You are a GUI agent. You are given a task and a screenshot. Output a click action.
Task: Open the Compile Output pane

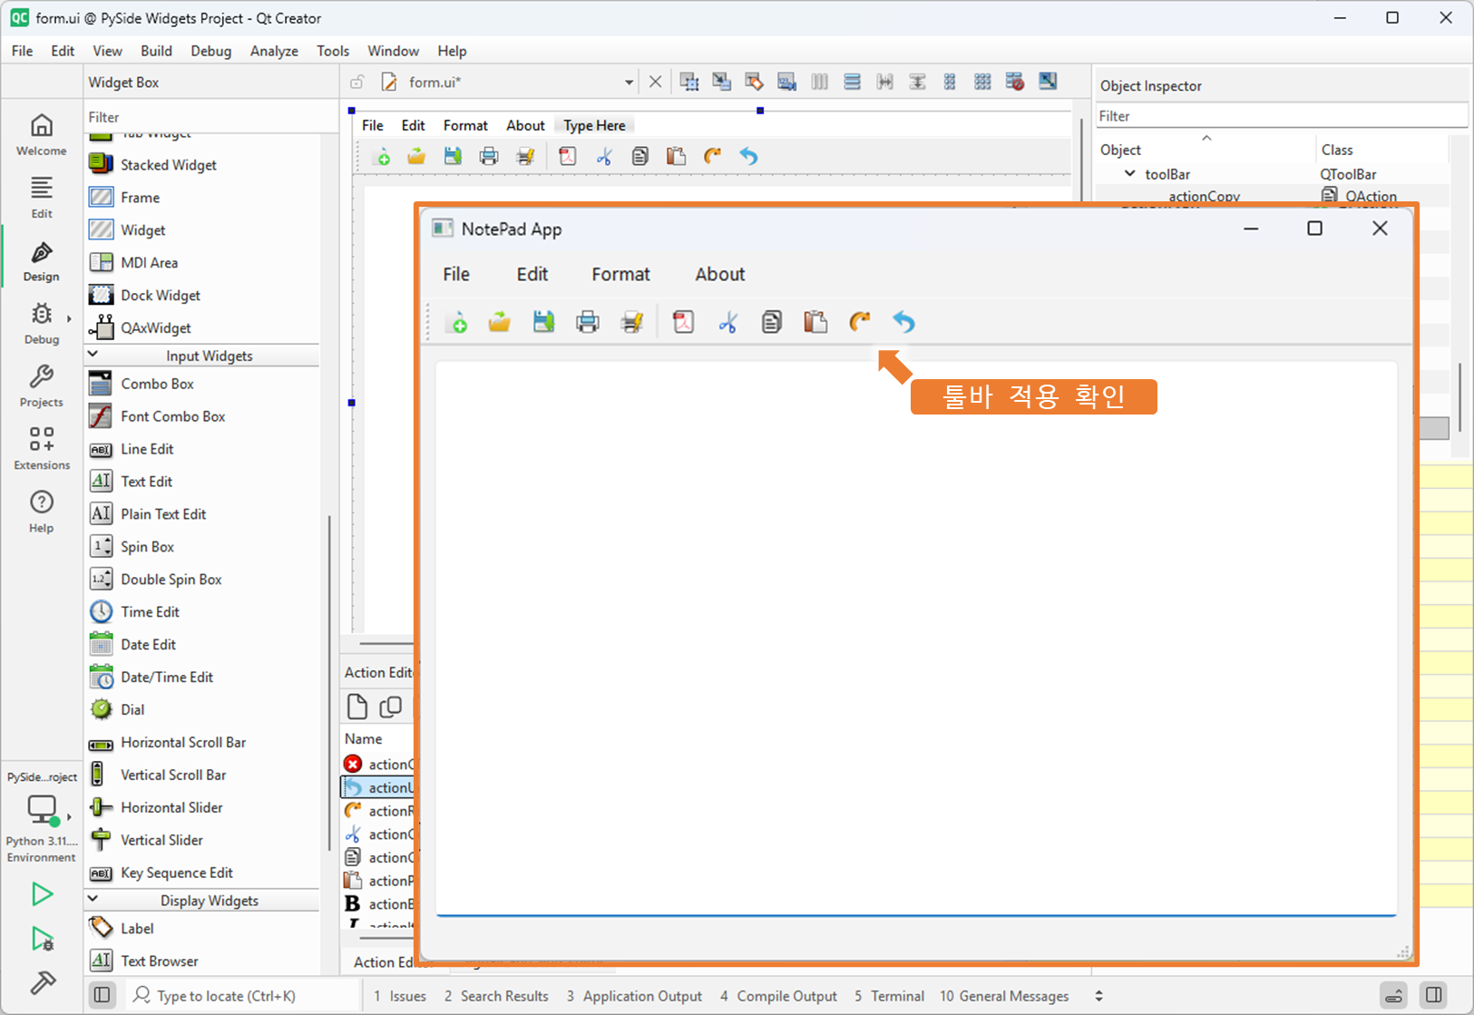[778, 996]
